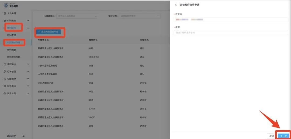Click the 取消 button
Image resolution: width=291 pixels, height=139 pixels.
click(x=272, y=136)
